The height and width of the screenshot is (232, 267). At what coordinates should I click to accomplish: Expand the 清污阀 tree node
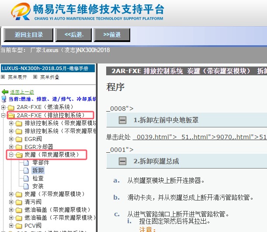11,202
